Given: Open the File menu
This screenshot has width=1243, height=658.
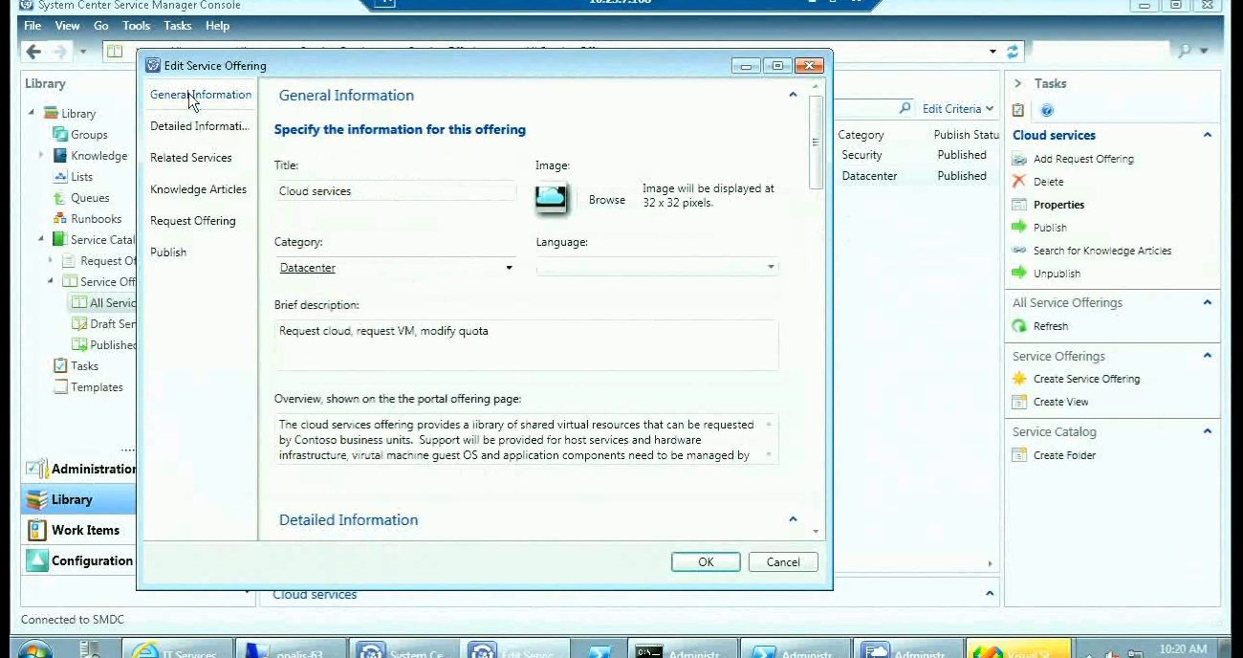Looking at the screenshot, I should (33, 26).
